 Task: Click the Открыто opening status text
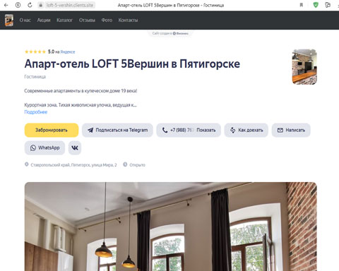(x=138, y=165)
